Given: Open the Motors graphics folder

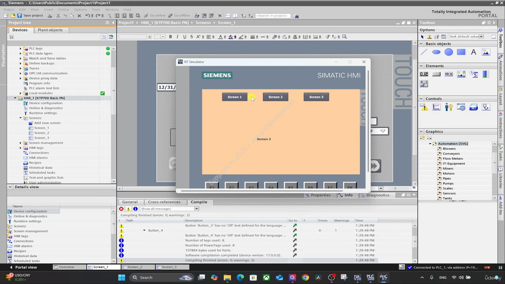Looking at the screenshot, I should click(448, 174).
